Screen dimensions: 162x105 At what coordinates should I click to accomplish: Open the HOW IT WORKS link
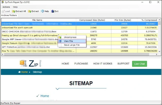pyautogui.click(x=103, y=64)
